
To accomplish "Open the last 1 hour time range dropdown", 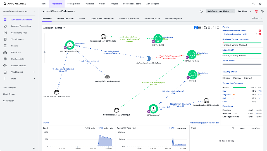I will point(245,11).
